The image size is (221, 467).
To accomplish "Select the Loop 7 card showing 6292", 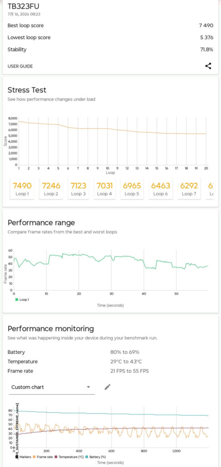I will (x=189, y=189).
